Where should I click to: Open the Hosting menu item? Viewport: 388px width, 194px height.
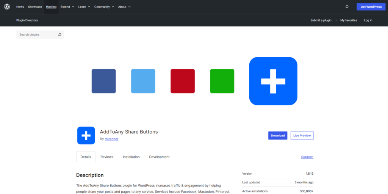pyautogui.click(x=51, y=7)
